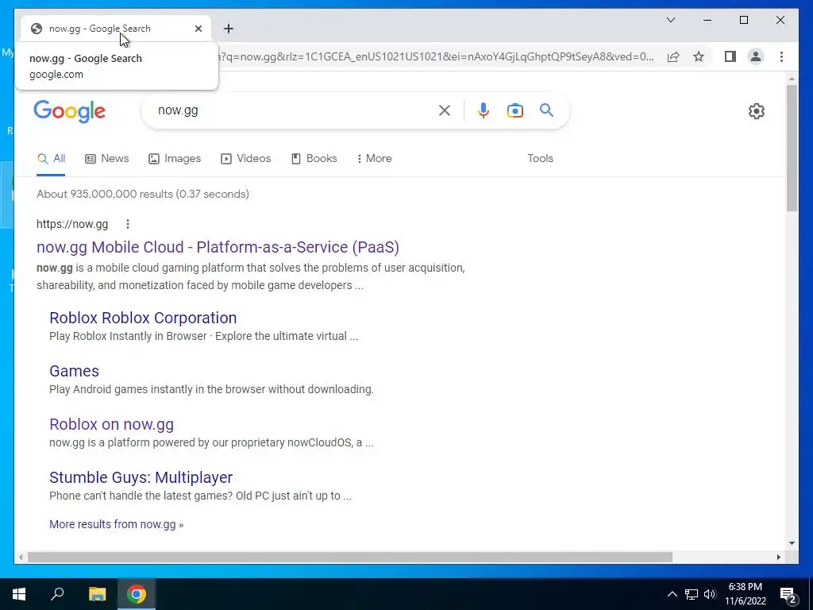Open options for the https://now.gg result
Viewport: 813px width, 610px height.
point(128,224)
